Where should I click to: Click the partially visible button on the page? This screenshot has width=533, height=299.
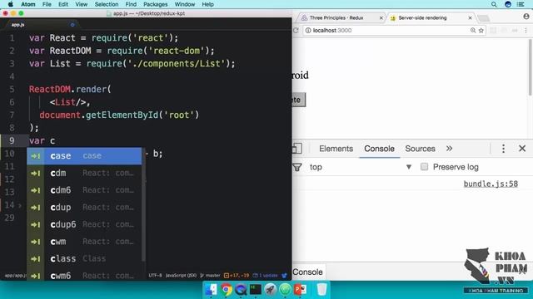[299, 100]
